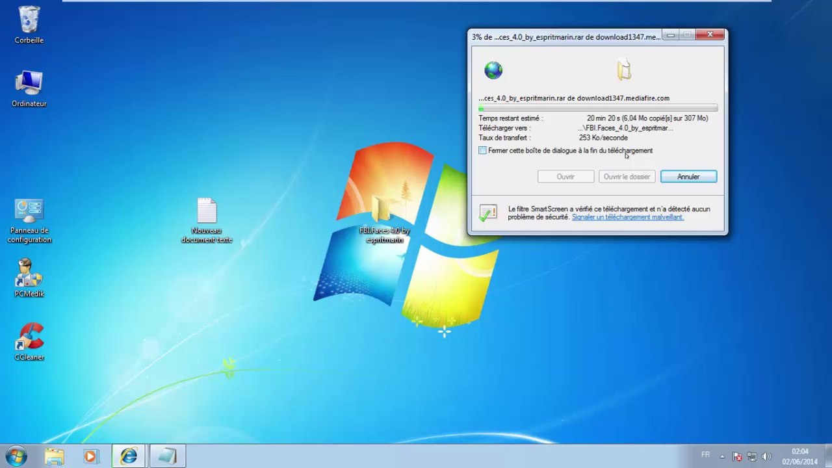The image size is (832, 468).
Task: Close the download dialog window
Action: [710, 34]
